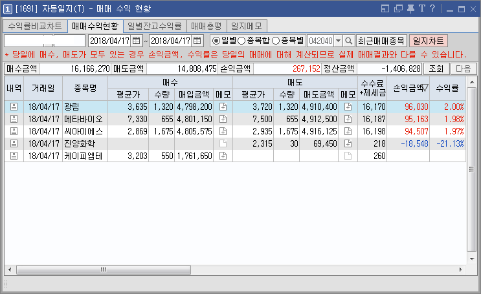Click the scroll right arrow
481x294 pixels.
click(x=460, y=270)
